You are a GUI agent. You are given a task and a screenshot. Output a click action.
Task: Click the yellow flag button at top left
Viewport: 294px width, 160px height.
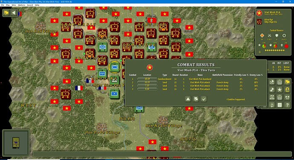[6, 13]
